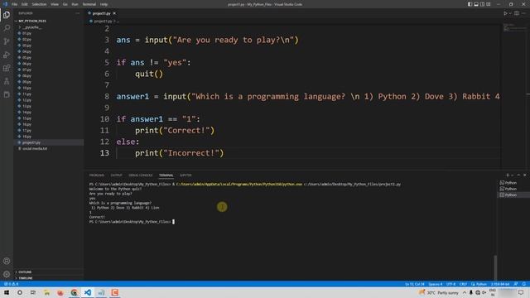This screenshot has width=530, height=298.
Task: Select the project1.py editor tab
Action: (x=101, y=13)
